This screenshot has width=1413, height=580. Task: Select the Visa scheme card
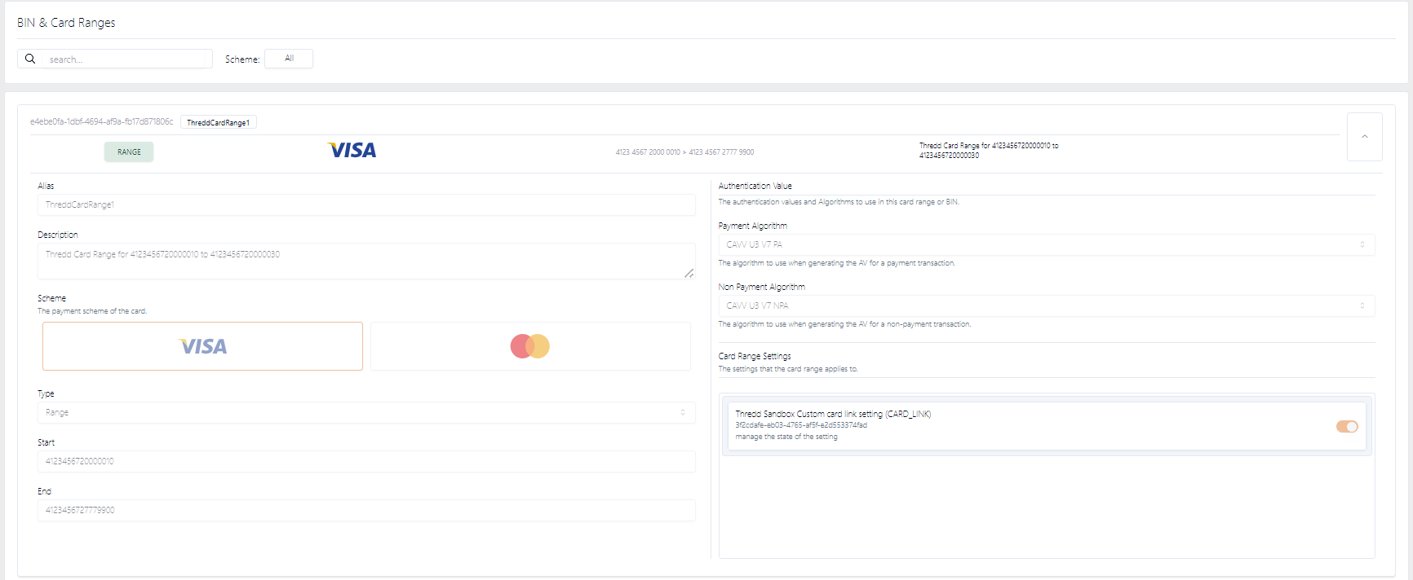click(202, 346)
